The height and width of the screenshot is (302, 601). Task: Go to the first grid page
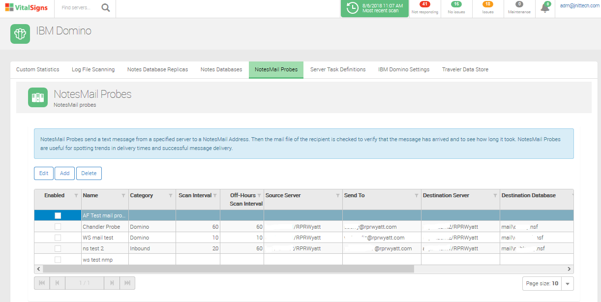click(x=42, y=283)
